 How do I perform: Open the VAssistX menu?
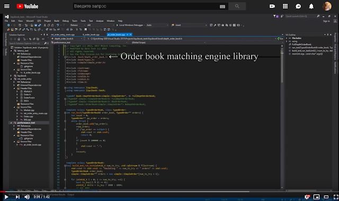(x=30, y=21)
